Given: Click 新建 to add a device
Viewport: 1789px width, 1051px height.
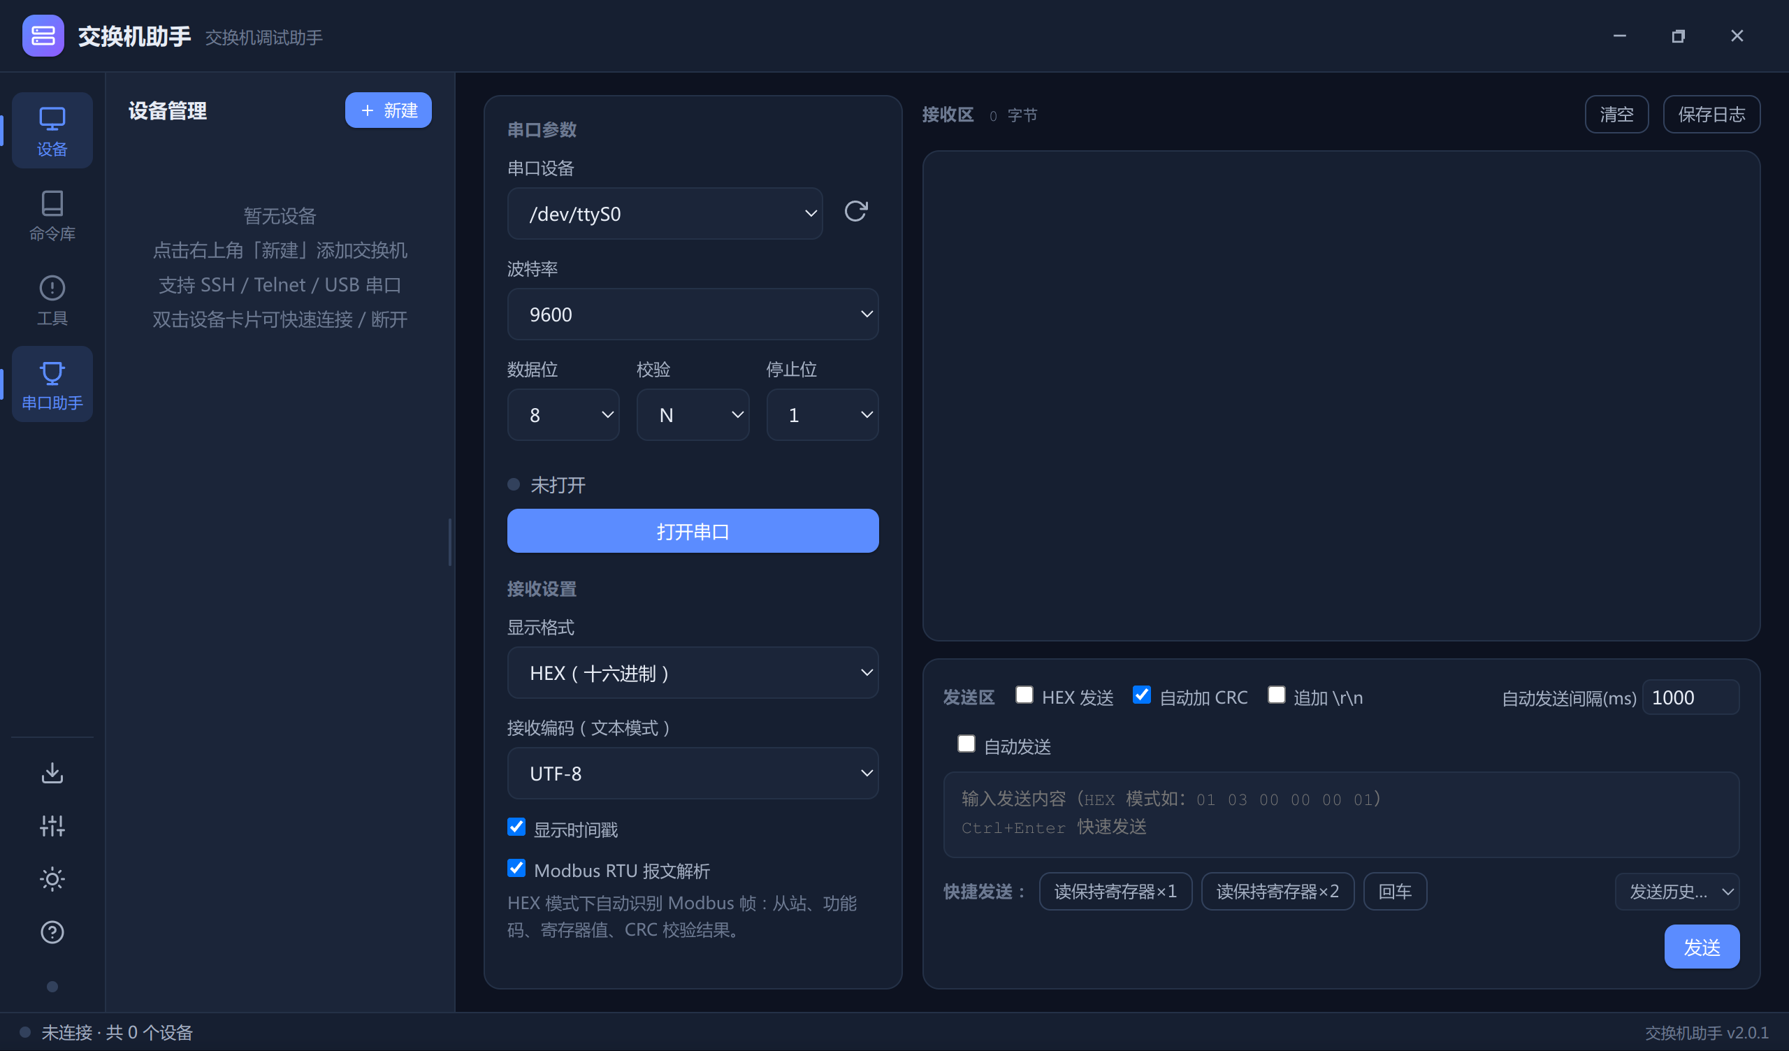Looking at the screenshot, I should (x=389, y=110).
